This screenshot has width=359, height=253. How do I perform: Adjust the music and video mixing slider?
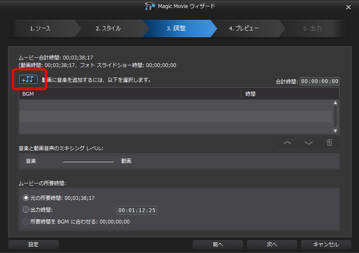point(88,161)
